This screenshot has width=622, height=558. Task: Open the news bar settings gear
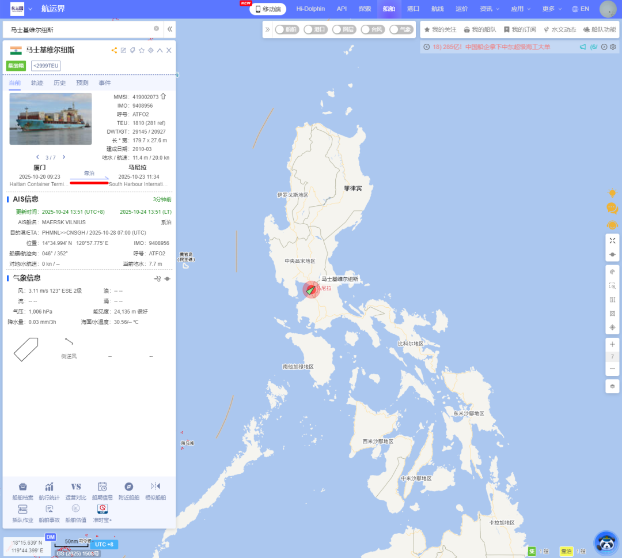(613, 47)
